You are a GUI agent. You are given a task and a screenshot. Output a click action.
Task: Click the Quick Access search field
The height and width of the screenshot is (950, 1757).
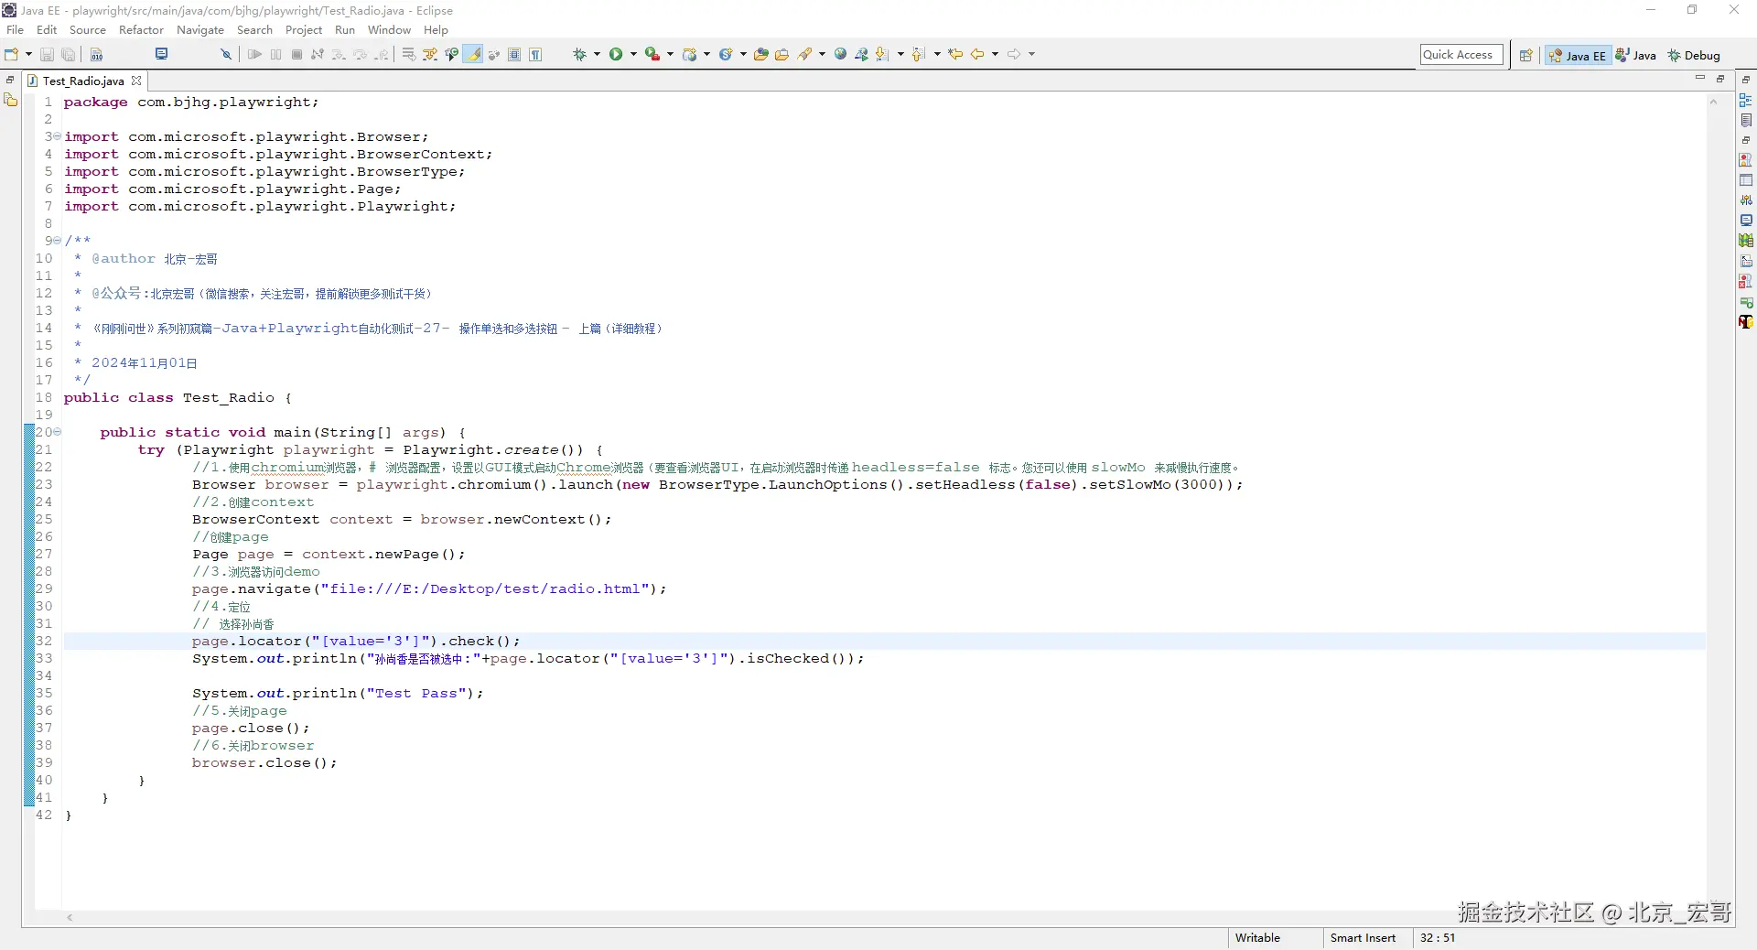coord(1461,55)
